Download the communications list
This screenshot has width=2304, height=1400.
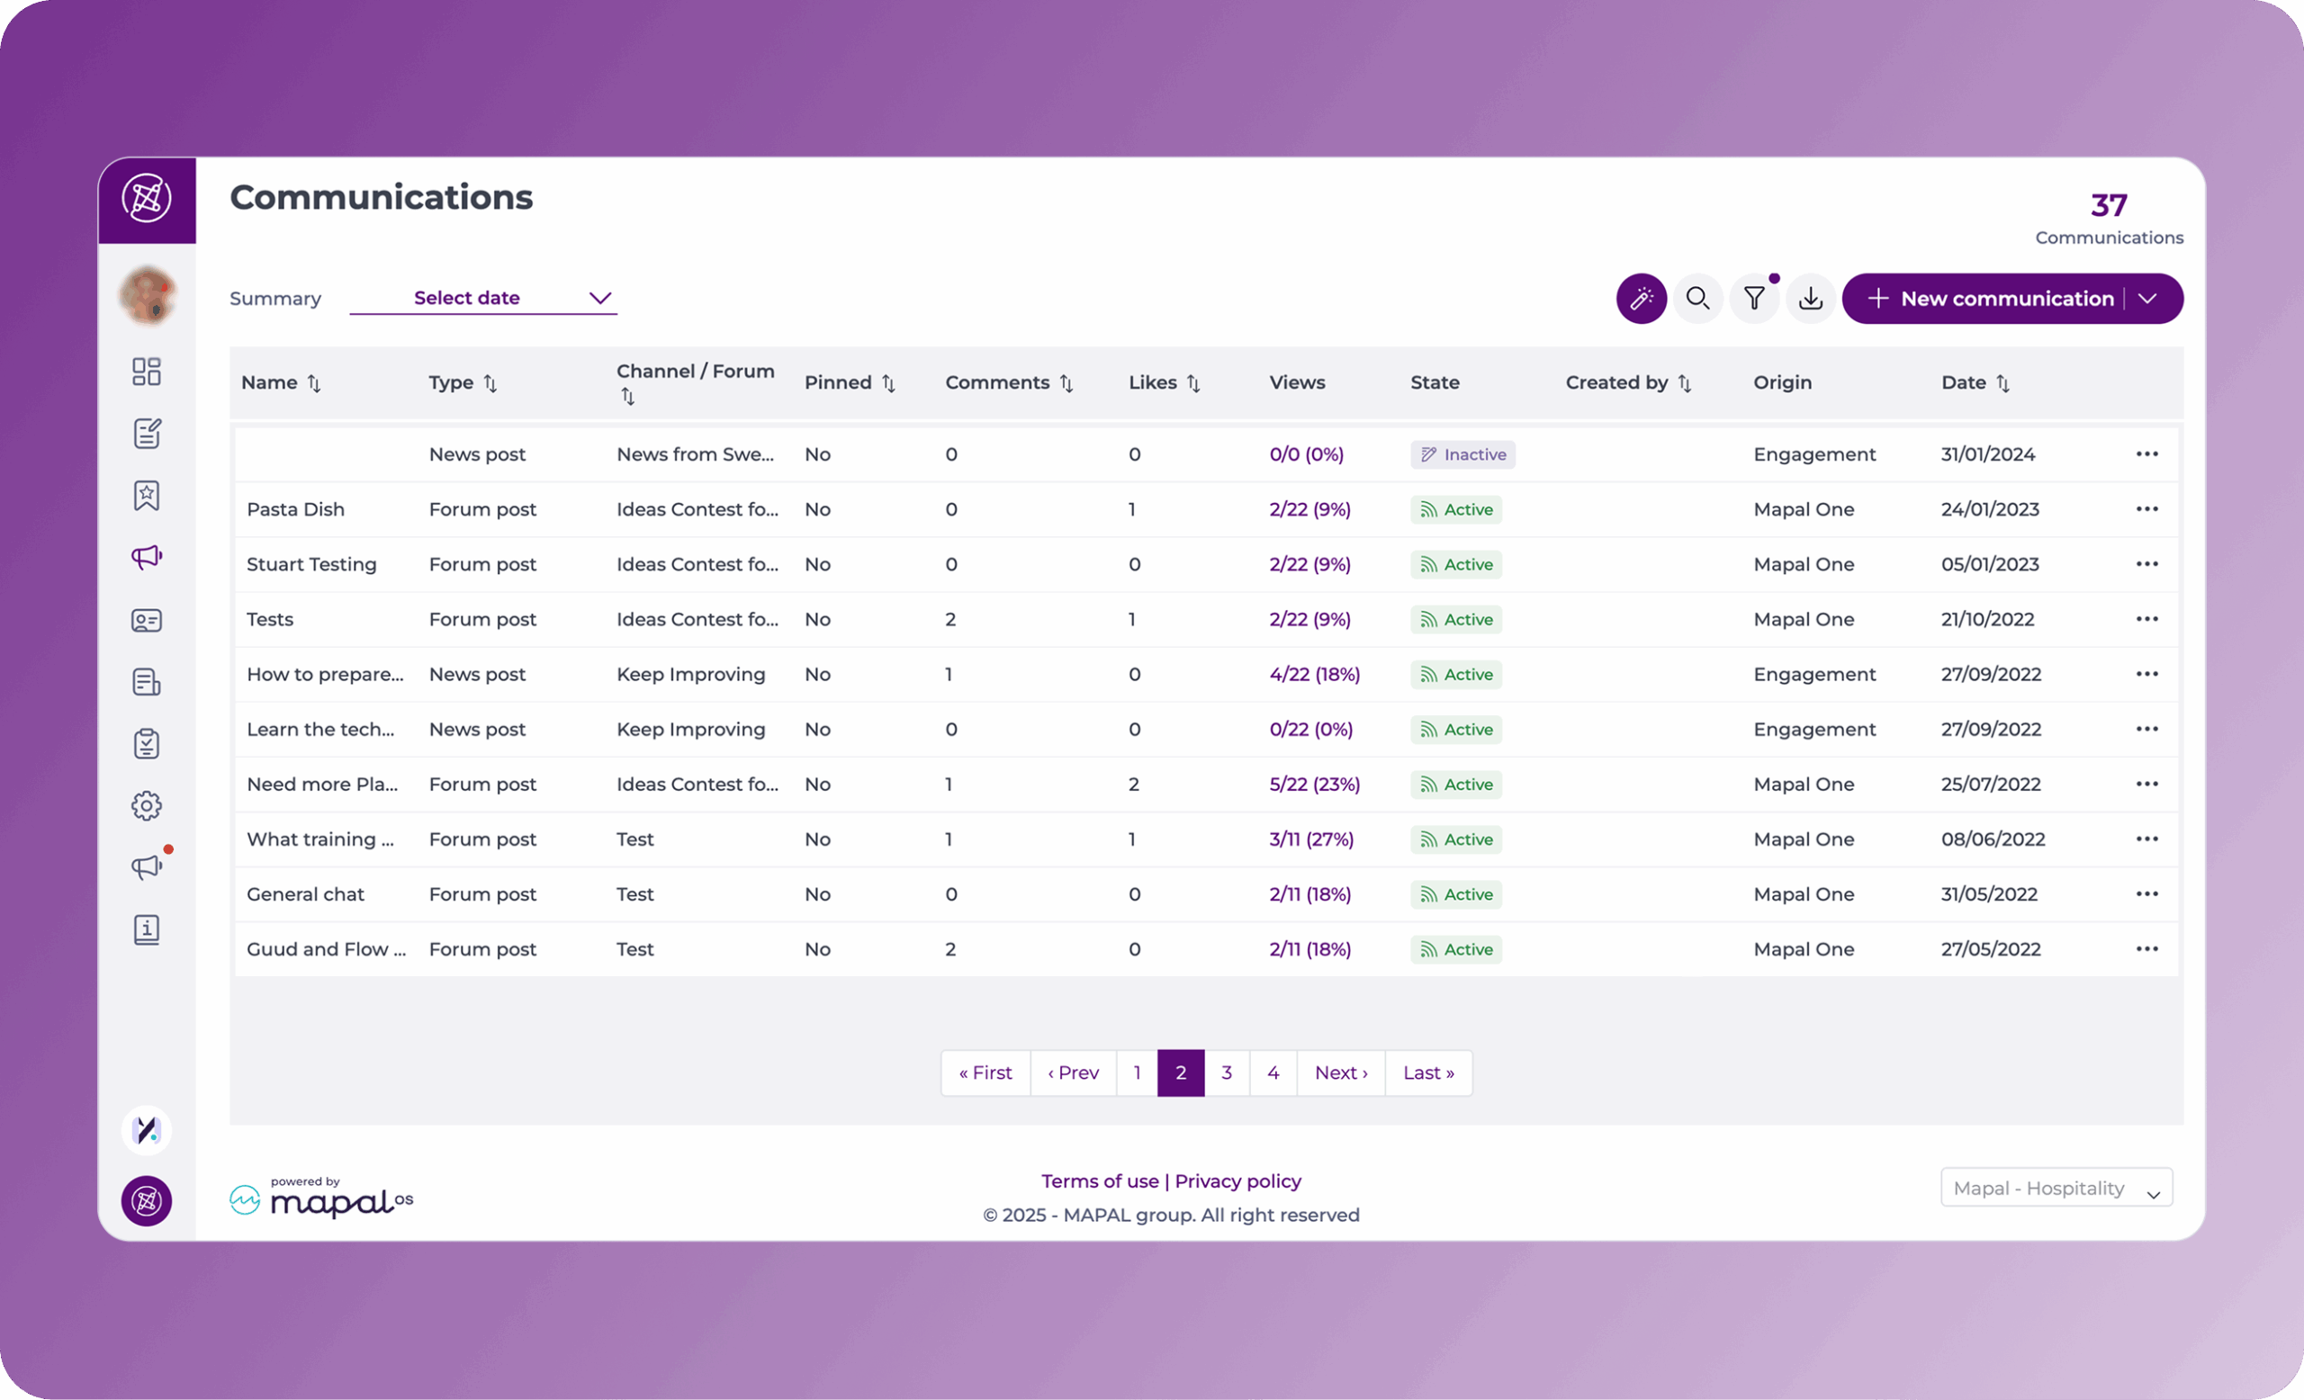(x=1810, y=298)
